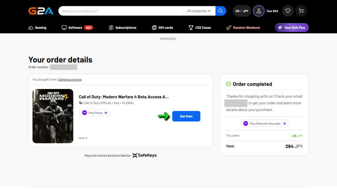Screen dimensions: 337x189
Task: Click the Software monitor icon
Action: [x=64, y=28]
